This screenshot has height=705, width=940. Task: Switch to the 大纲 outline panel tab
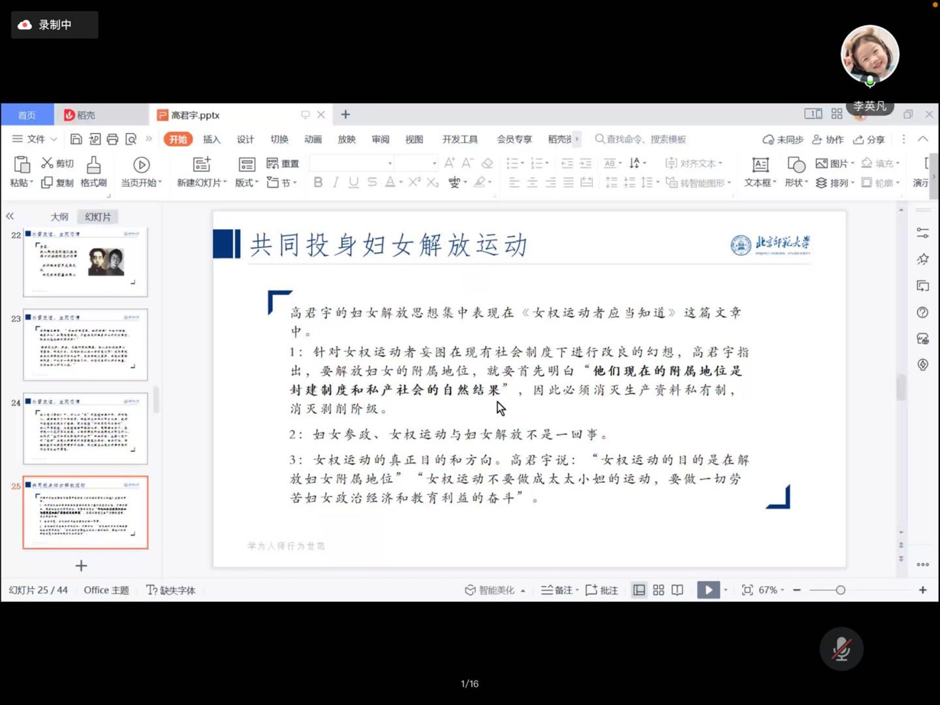pyautogui.click(x=60, y=216)
